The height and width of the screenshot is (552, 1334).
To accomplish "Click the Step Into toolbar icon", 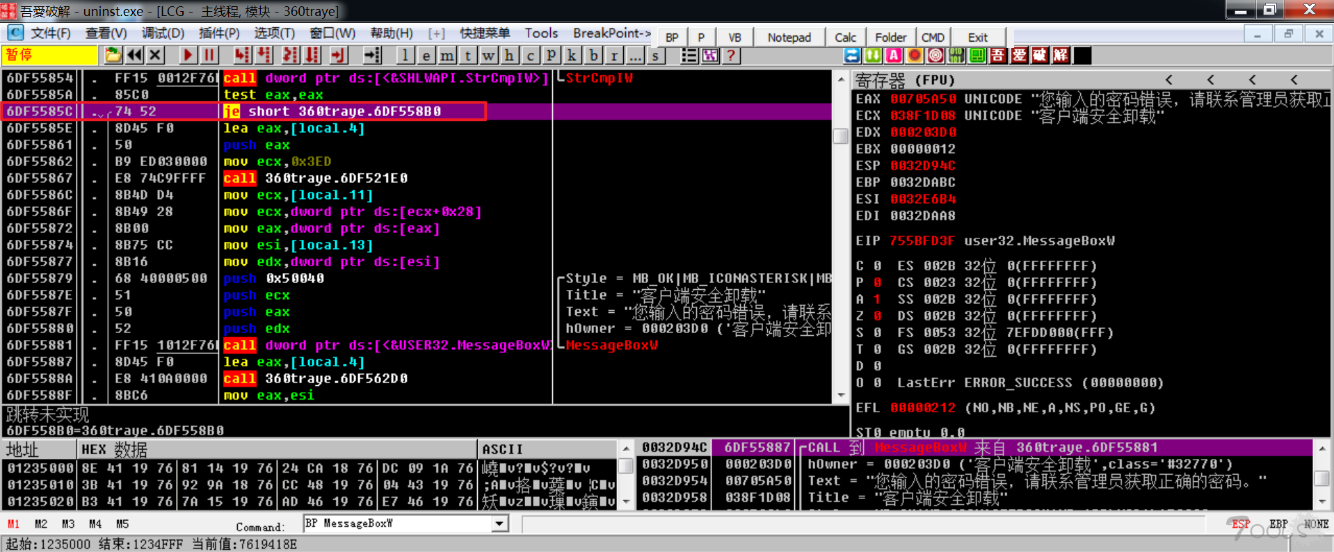I will coord(242,56).
